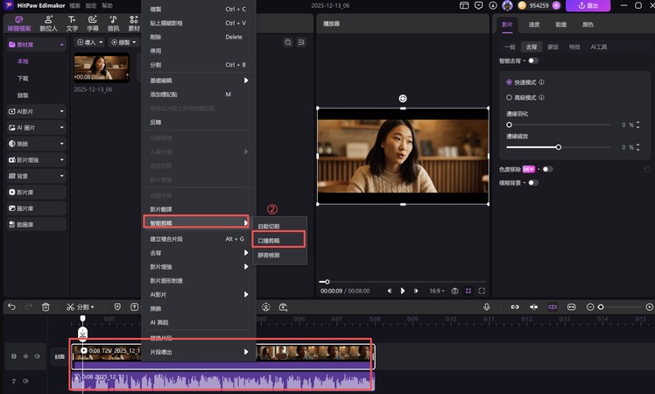Open the 16:9 aspect ratio dropdown

click(x=437, y=291)
